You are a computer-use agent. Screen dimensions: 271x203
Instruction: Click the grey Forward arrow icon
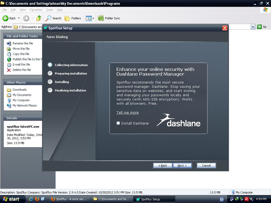click(26, 18)
